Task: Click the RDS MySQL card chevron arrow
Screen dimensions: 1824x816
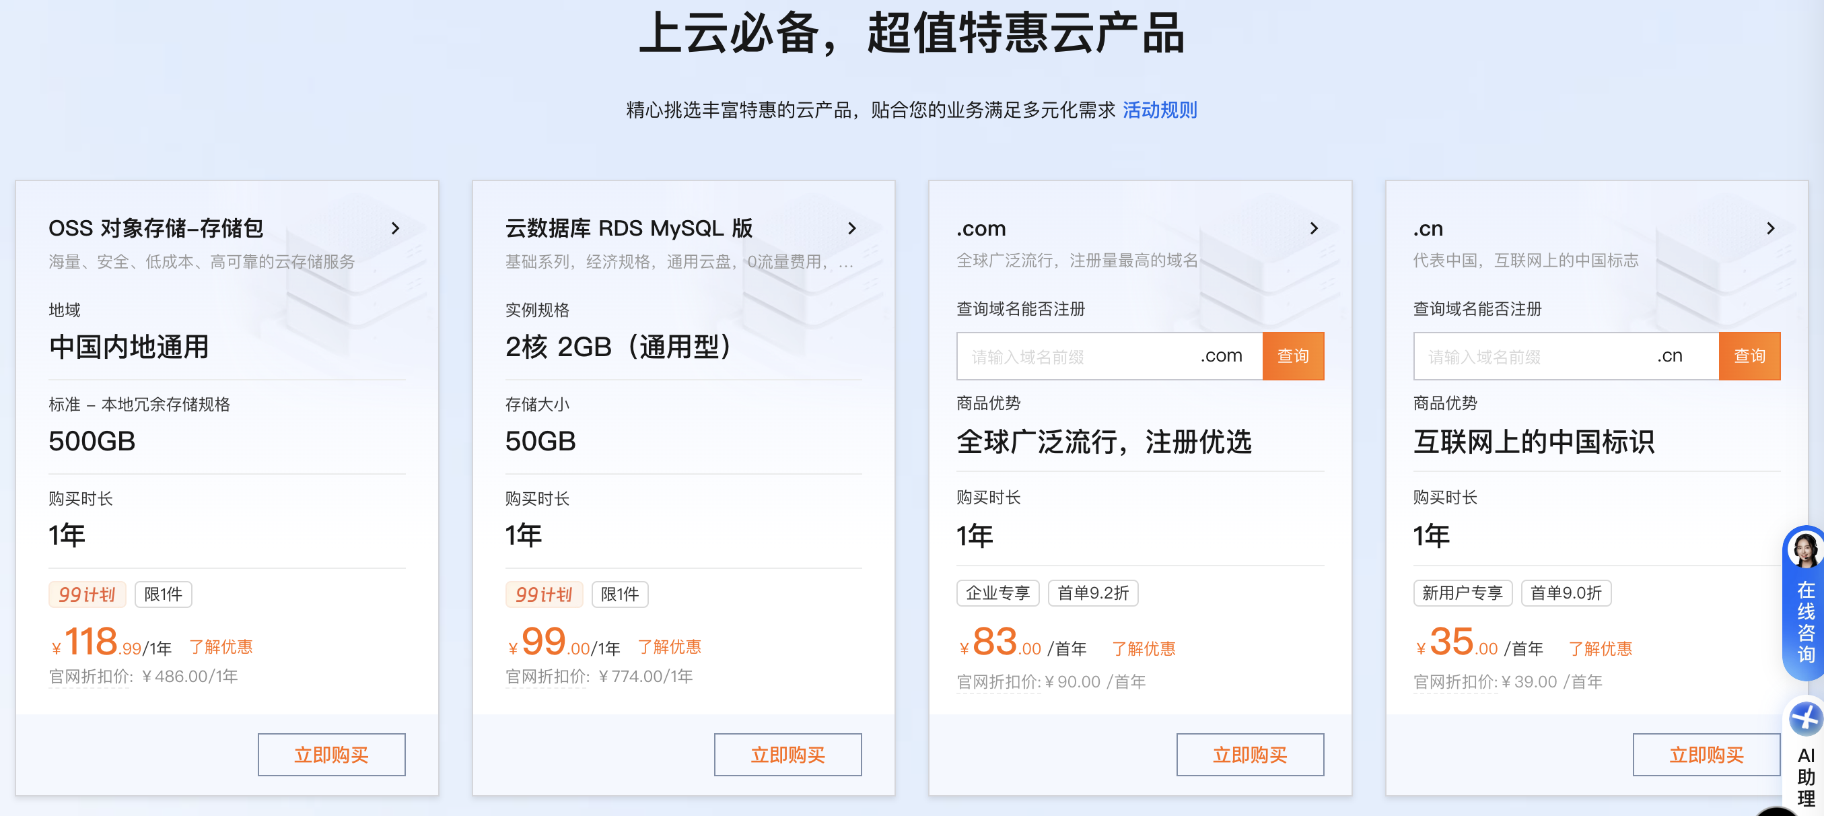Action: (x=852, y=228)
